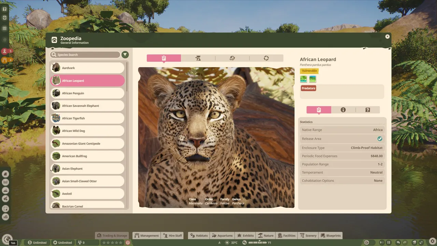Open the Hire Staff menu
Image resolution: width=437 pixels, height=246 pixels.
coord(173,235)
